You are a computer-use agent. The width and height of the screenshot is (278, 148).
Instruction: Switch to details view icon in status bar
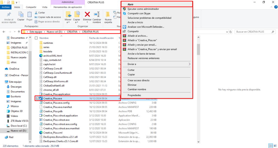(271, 146)
